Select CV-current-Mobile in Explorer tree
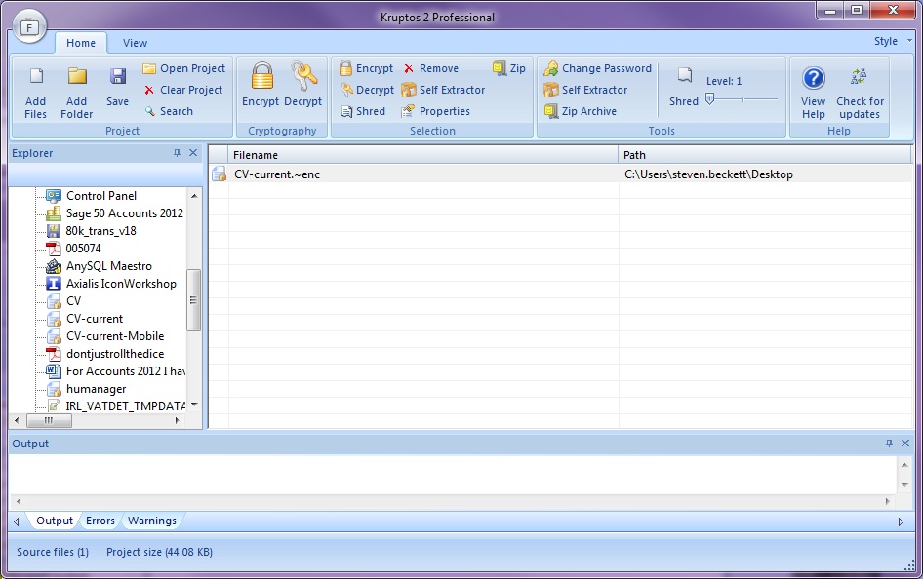923x579 pixels. tap(105, 336)
